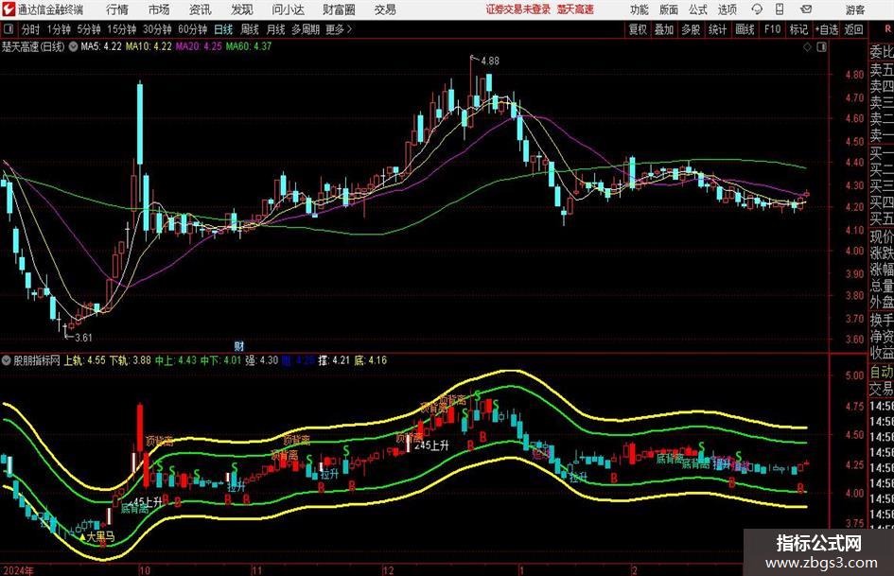Screen dimensions: 894x576
Task: Click the 底: 4.16 indicator value
Action: (x=371, y=360)
